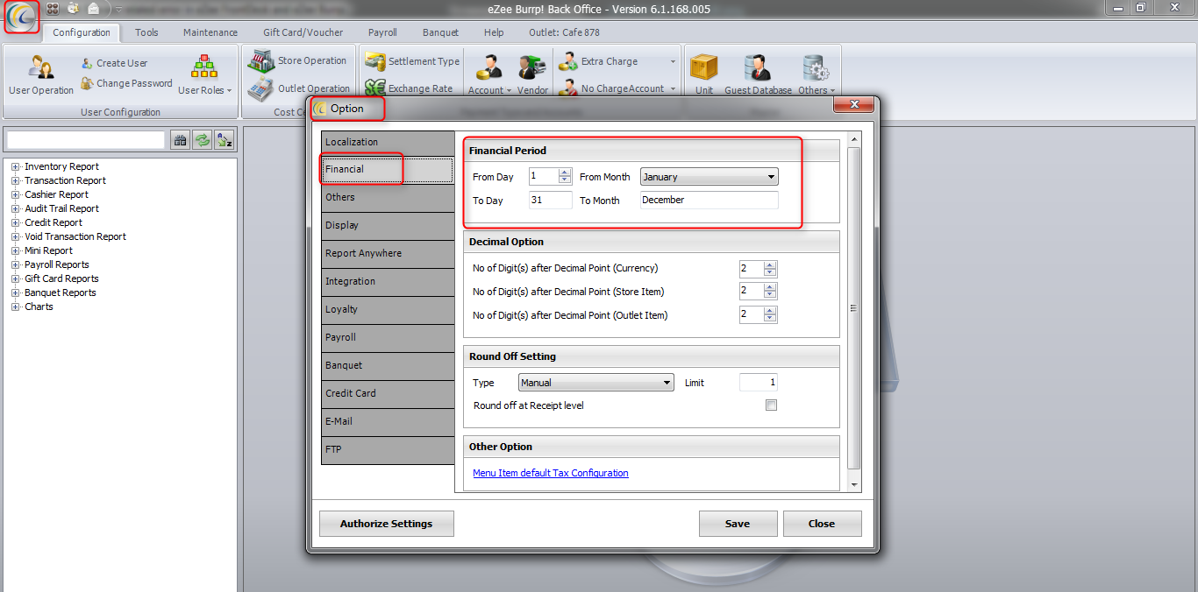Open the Unit configuration
The height and width of the screenshot is (592, 1198).
tap(704, 75)
